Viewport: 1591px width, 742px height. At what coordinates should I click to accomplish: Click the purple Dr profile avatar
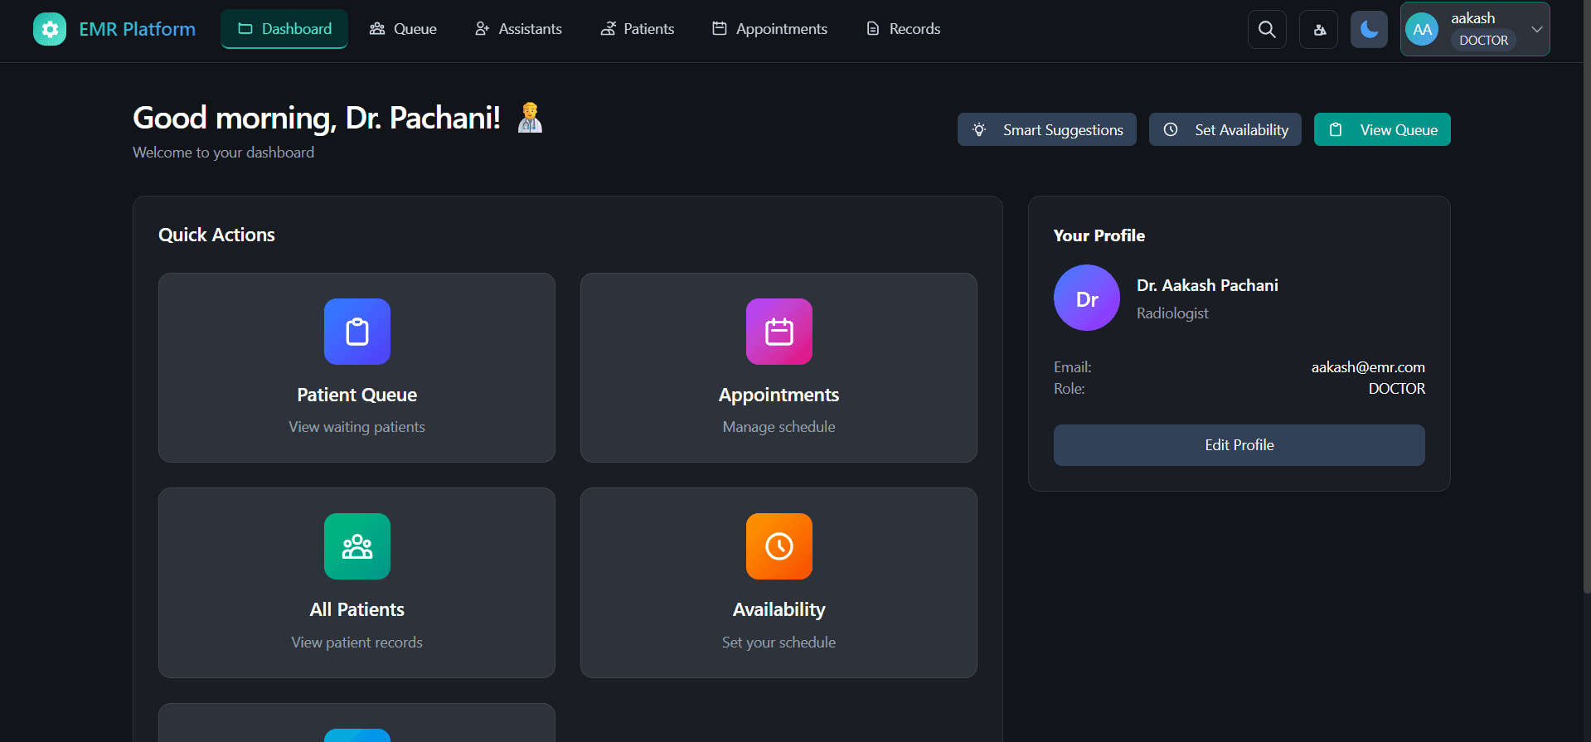pos(1087,298)
